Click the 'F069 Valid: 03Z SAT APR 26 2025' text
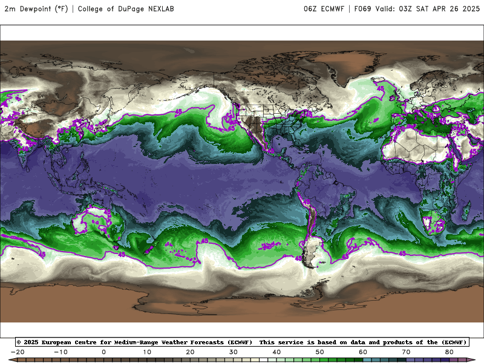This screenshot has height=363, width=484. [x=417, y=9]
